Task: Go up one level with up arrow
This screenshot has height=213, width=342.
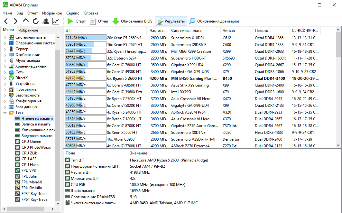Action: click(25, 21)
